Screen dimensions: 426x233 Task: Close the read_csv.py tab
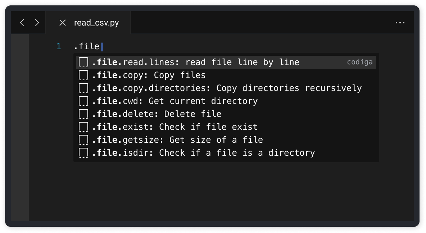(63, 23)
